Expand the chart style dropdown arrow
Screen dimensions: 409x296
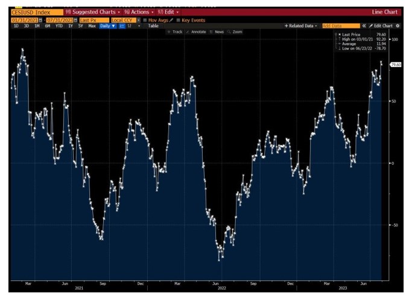(139, 26)
